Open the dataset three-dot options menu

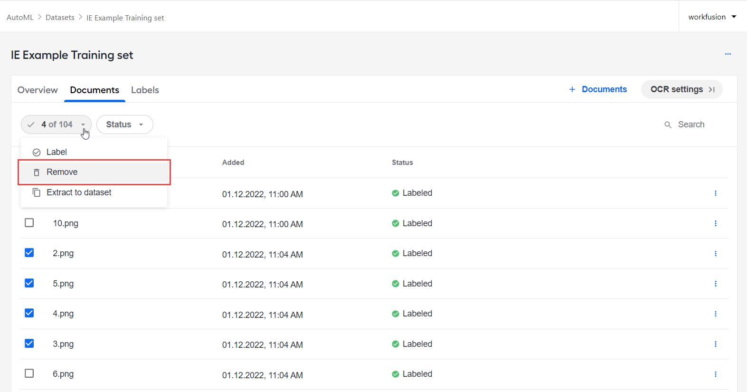(x=728, y=54)
